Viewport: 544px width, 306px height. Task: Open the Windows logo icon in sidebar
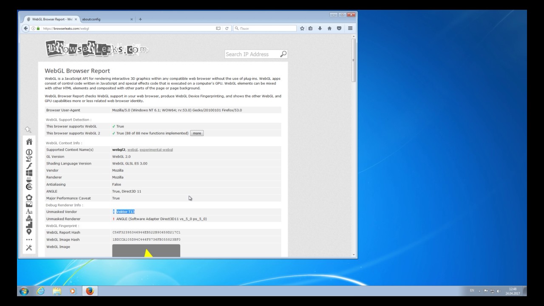[29, 173]
